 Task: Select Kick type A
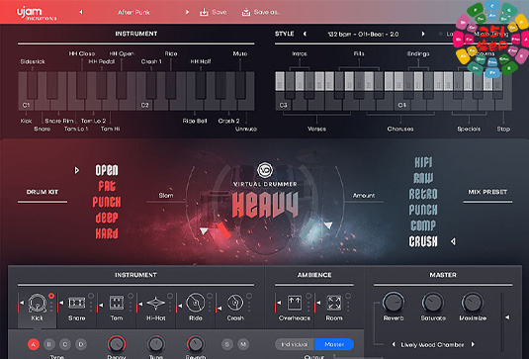34,344
